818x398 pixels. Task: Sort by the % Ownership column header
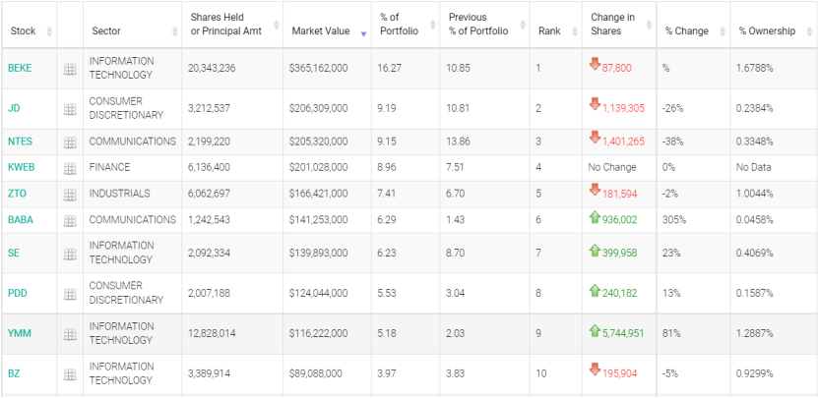pyautogui.click(x=767, y=31)
